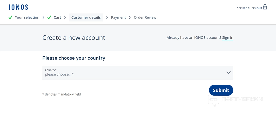This screenshot has height=120, width=276.
Task: Click the SECURE CHECKOUT text label
Action: [x=249, y=8]
